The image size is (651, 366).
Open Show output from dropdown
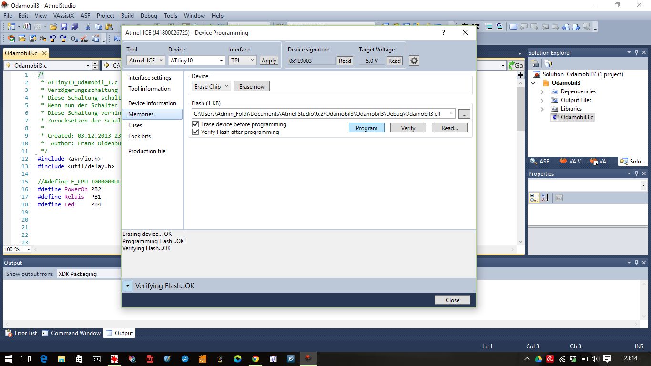pyautogui.click(x=89, y=274)
